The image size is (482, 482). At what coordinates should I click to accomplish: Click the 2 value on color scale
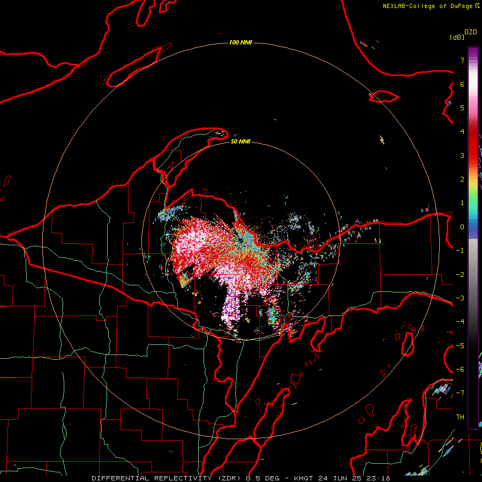(x=462, y=179)
